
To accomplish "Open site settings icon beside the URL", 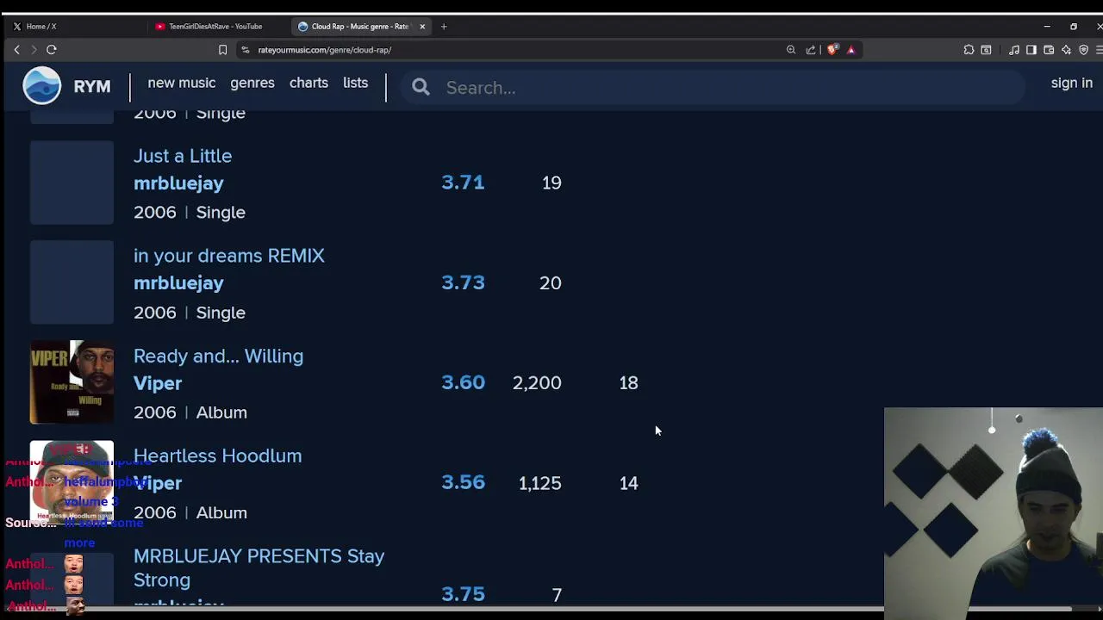I will [x=246, y=50].
